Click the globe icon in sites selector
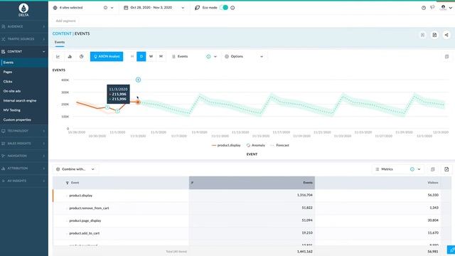 click(55, 8)
